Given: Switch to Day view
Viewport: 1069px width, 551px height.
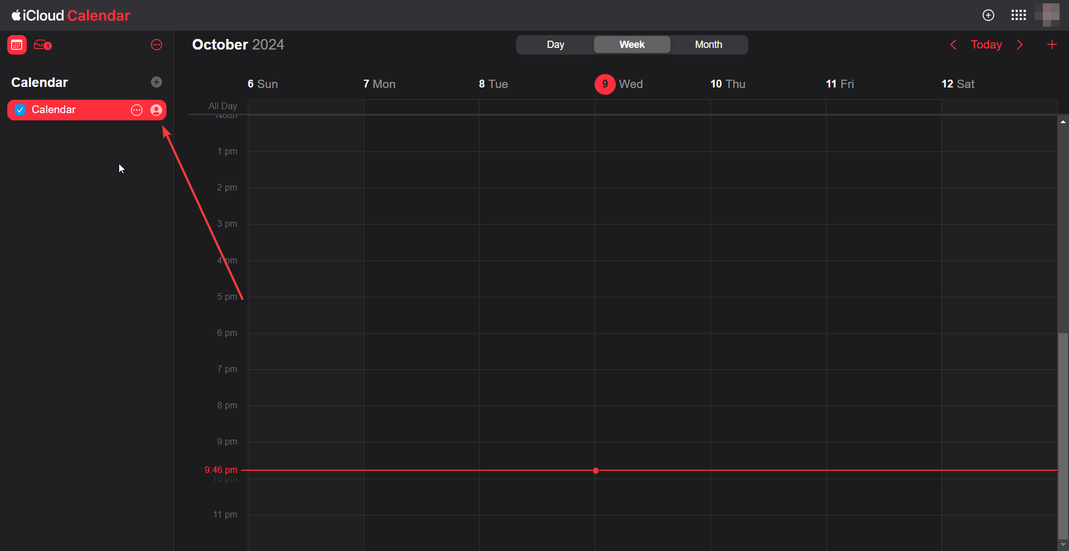Looking at the screenshot, I should pyautogui.click(x=555, y=45).
